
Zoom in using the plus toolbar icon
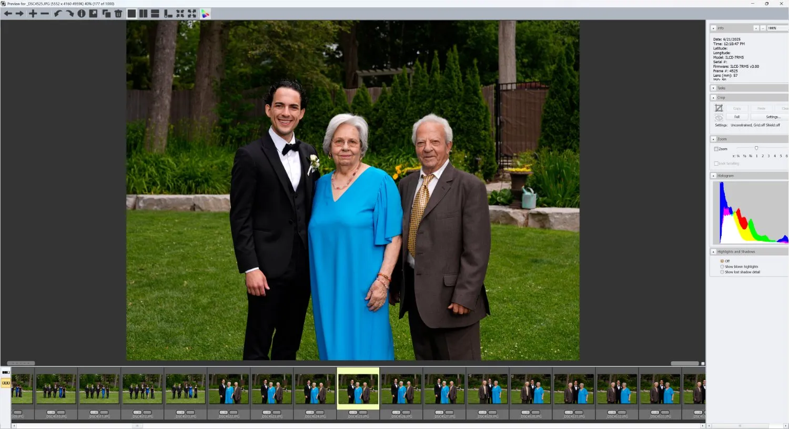33,13
